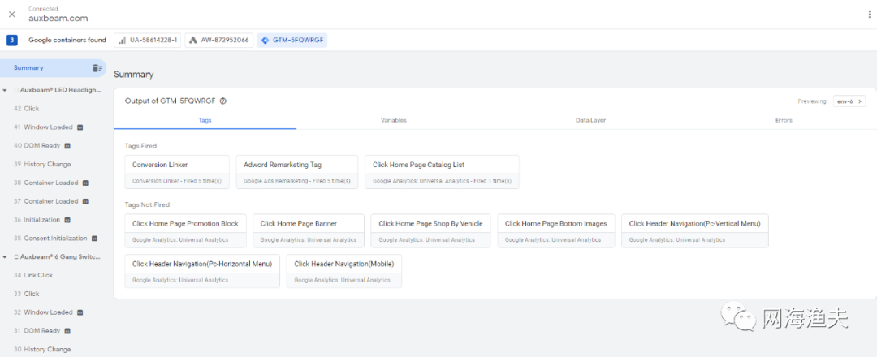The height and width of the screenshot is (357, 877).
Task: Open the Click Home Page Promotion Block tag
Action: (186, 230)
